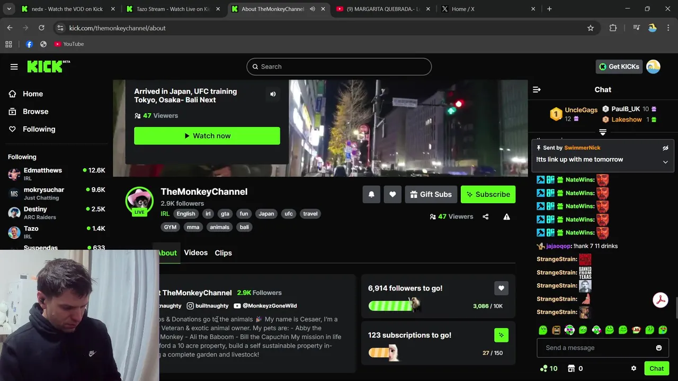Select the first green emote in quick emotes
The image size is (678, 381).
pos(543,330)
